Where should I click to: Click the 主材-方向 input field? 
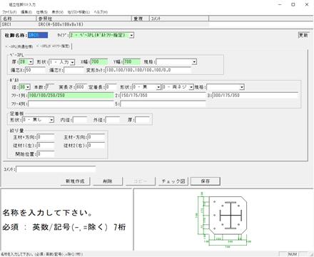tap(96, 137)
